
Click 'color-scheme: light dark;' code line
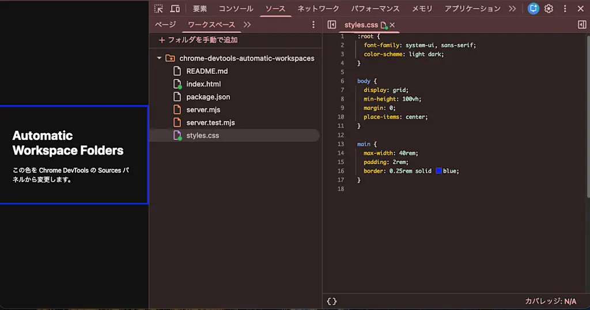pos(404,54)
